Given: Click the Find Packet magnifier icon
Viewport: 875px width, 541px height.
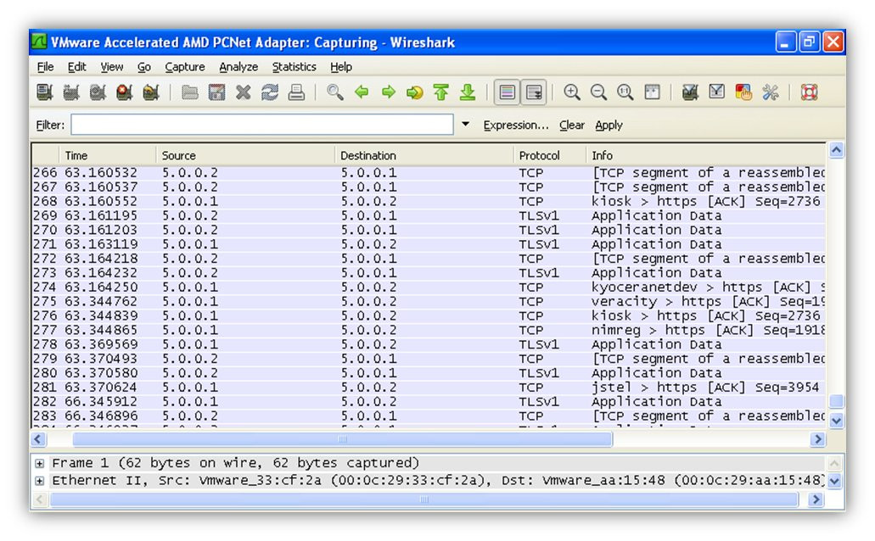Looking at the screenshot, I should tap(335, 92).
